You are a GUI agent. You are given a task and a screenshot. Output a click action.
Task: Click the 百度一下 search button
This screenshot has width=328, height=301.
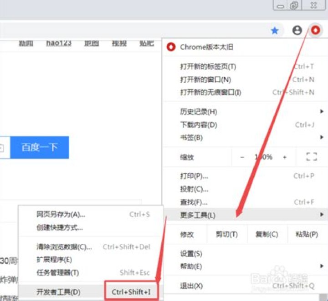(x=40, y=147)
